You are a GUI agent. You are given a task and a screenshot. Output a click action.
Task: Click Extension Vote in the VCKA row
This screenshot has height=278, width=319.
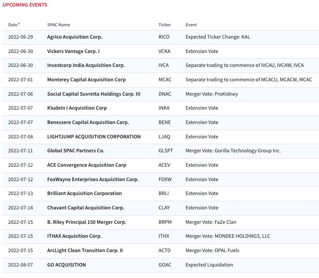pos(202,51)
